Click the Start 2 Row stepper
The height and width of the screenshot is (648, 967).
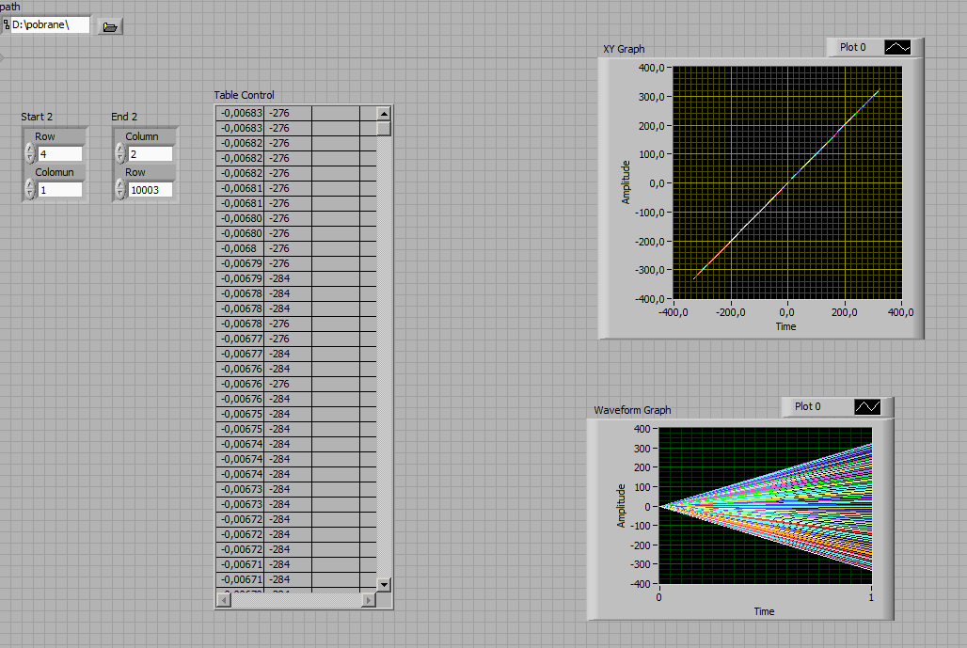pos(30,154)
